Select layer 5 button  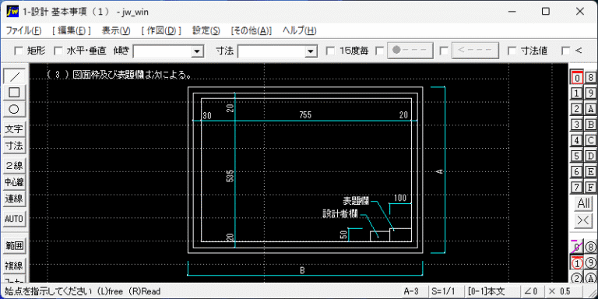(x=578, y=156)
